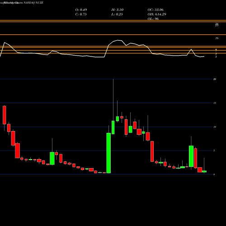Click the white indicator line's right end

pos(204,56)
